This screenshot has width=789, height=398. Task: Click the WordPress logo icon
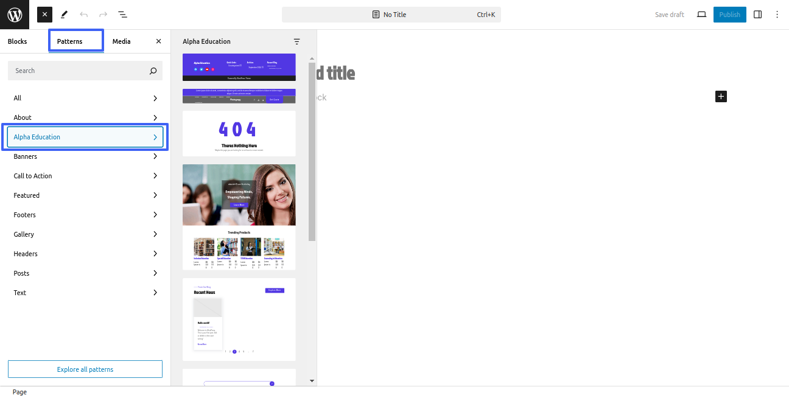coord(15,15)
